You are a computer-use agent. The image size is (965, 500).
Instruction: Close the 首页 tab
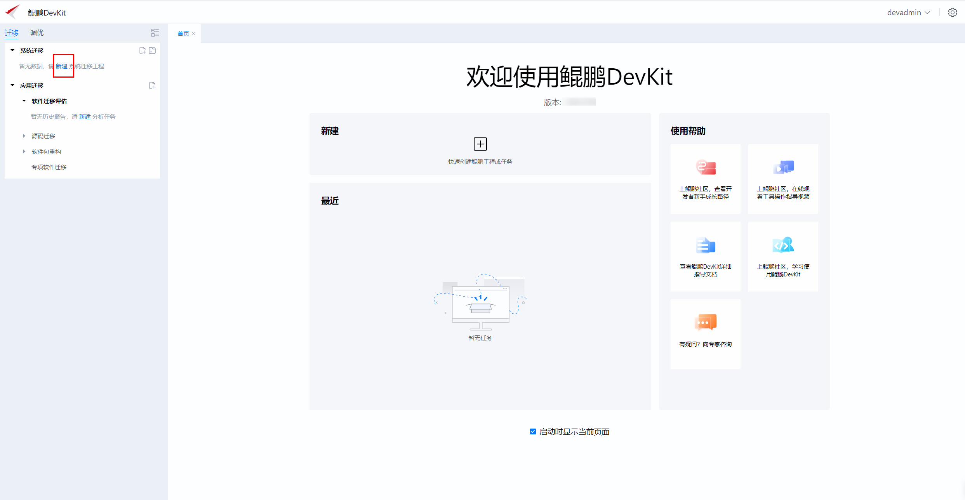(x=193, y=34)
